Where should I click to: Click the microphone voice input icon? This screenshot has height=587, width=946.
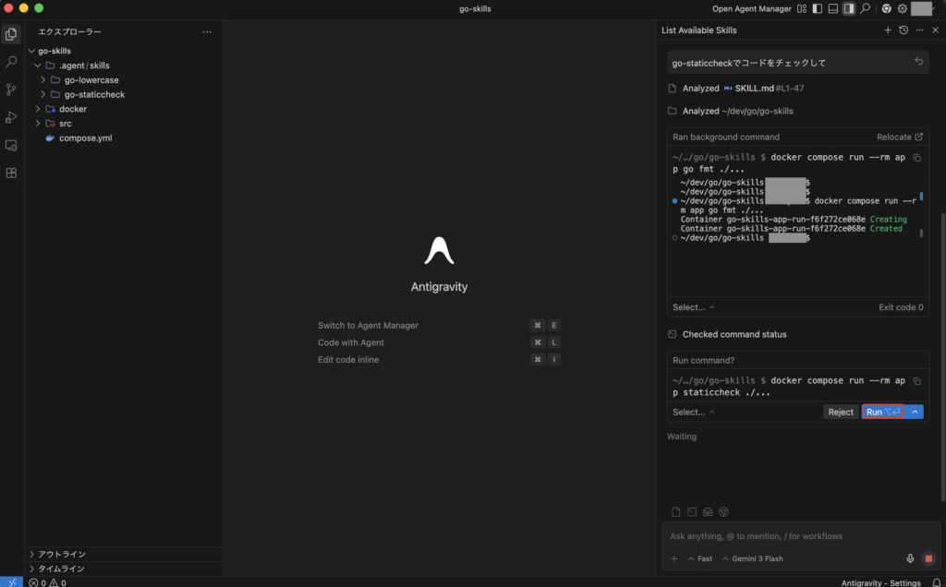[x=911, y=558]
